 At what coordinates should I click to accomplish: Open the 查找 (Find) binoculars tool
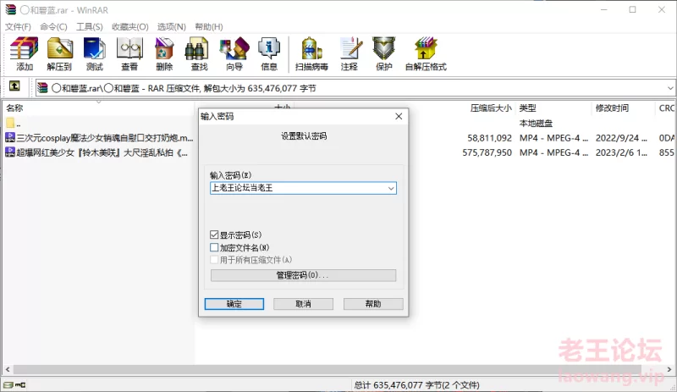pyautogui.click(x=199, y=53)
